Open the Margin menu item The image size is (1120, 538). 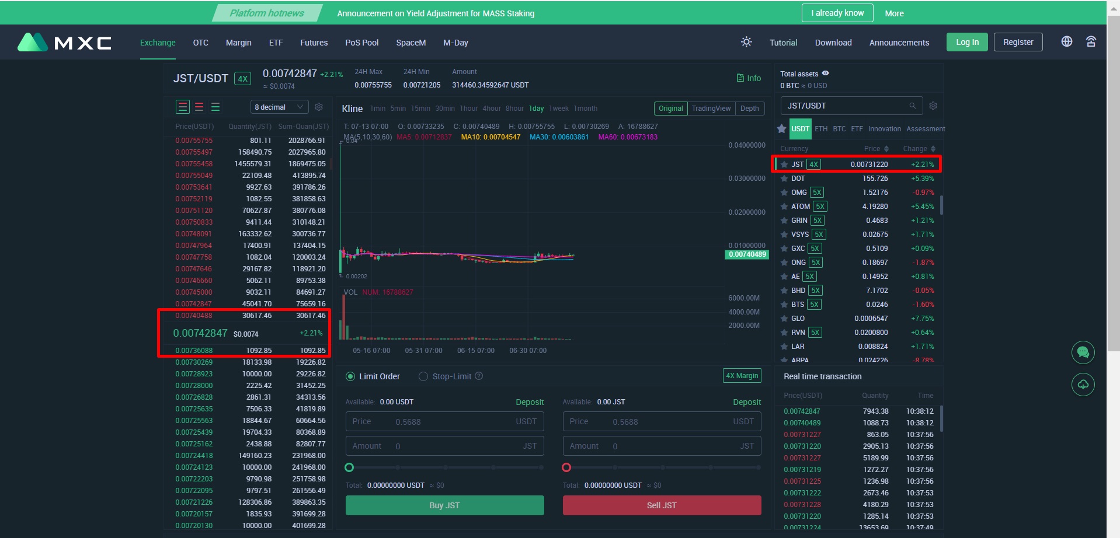239,43
